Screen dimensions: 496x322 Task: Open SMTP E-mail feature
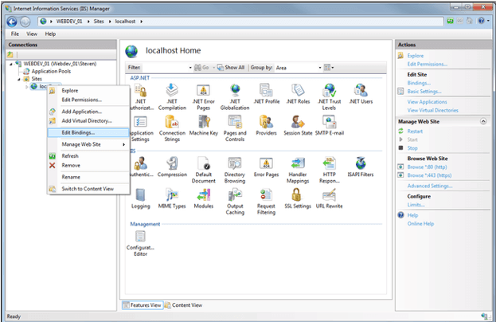pos(329,125)
